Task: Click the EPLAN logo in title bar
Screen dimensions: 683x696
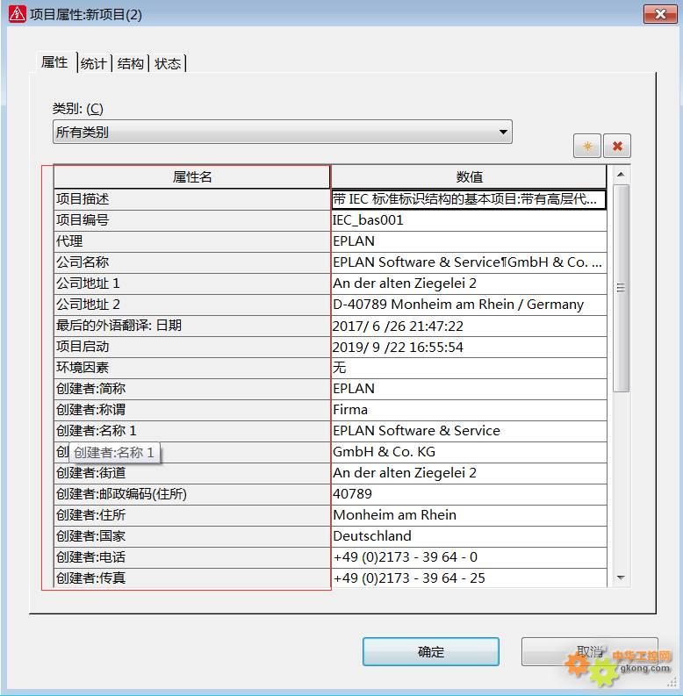Action: pyautogui.click(x=17, y=14)
